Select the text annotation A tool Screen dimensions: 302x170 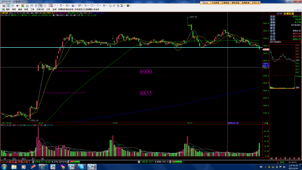(104, 6)
